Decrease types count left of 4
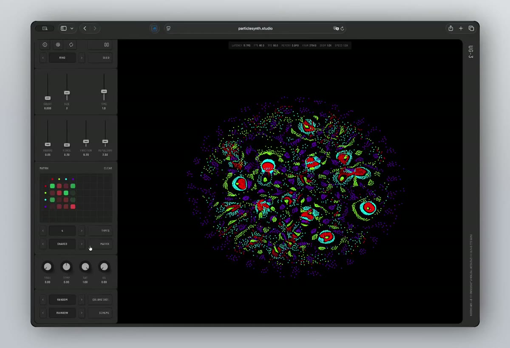This screenshot has width=510, height=348. click(x=43, y=231)
